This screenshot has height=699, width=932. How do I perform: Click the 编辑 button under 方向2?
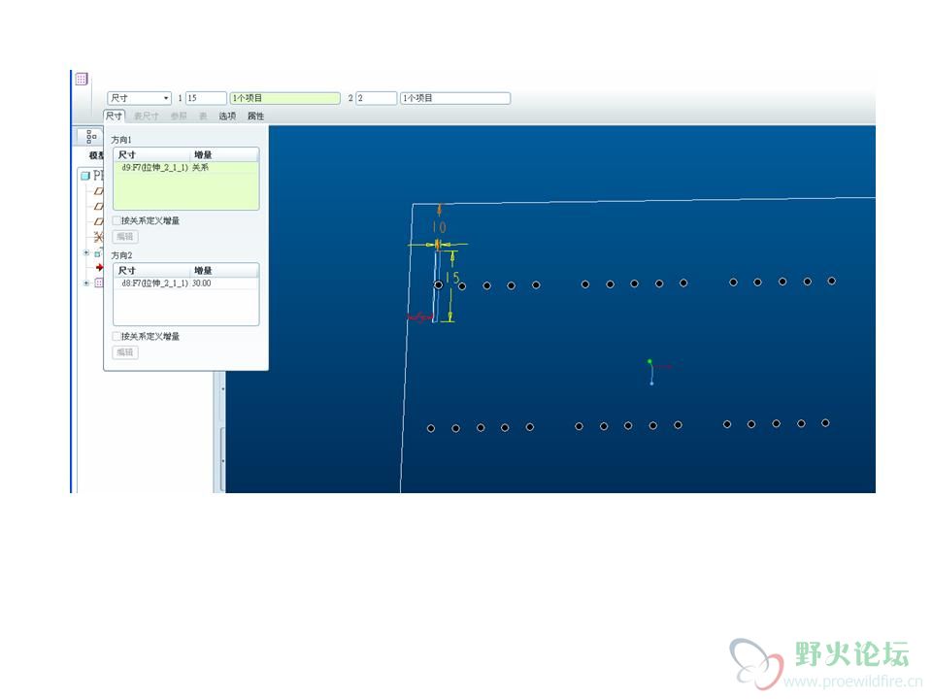point(125,352)
